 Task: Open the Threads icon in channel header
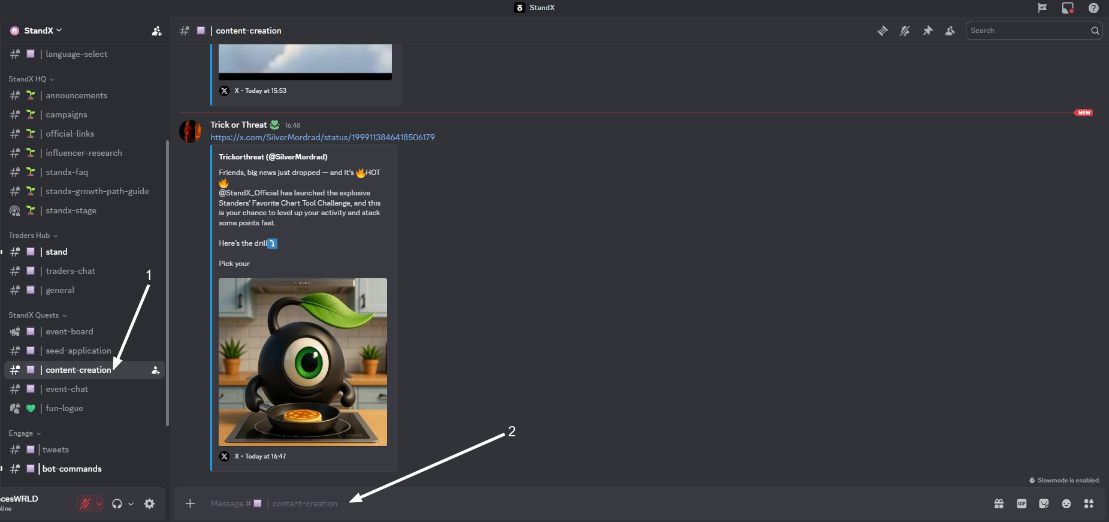coord(883,31)
